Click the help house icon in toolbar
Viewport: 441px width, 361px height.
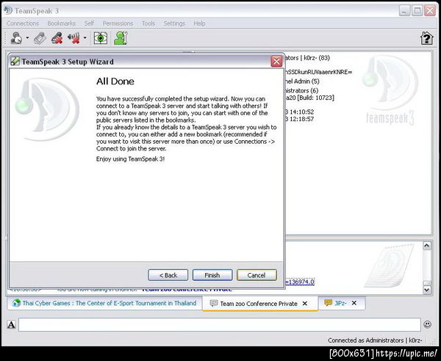click(x=426, y=38)
